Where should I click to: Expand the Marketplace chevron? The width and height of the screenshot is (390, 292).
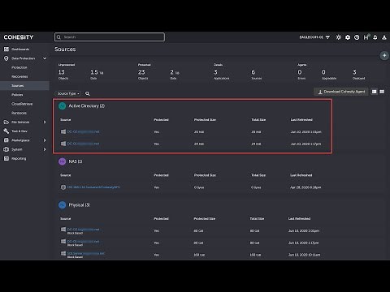(45, 140)
